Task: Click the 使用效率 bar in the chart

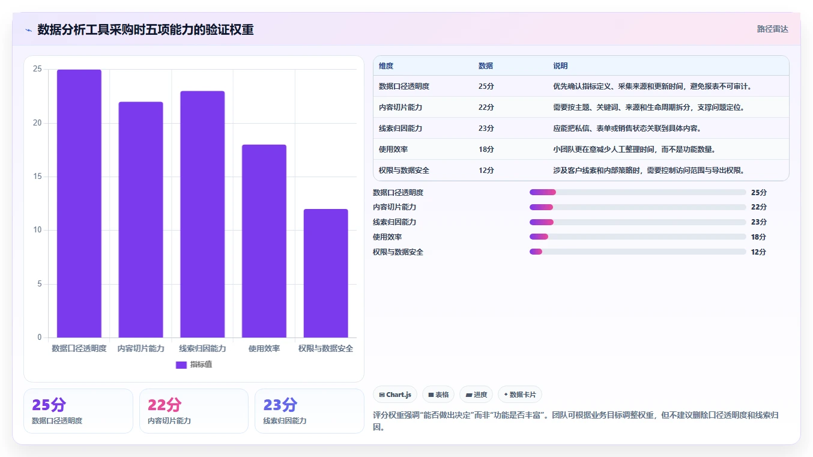Action: click(264, 241)
